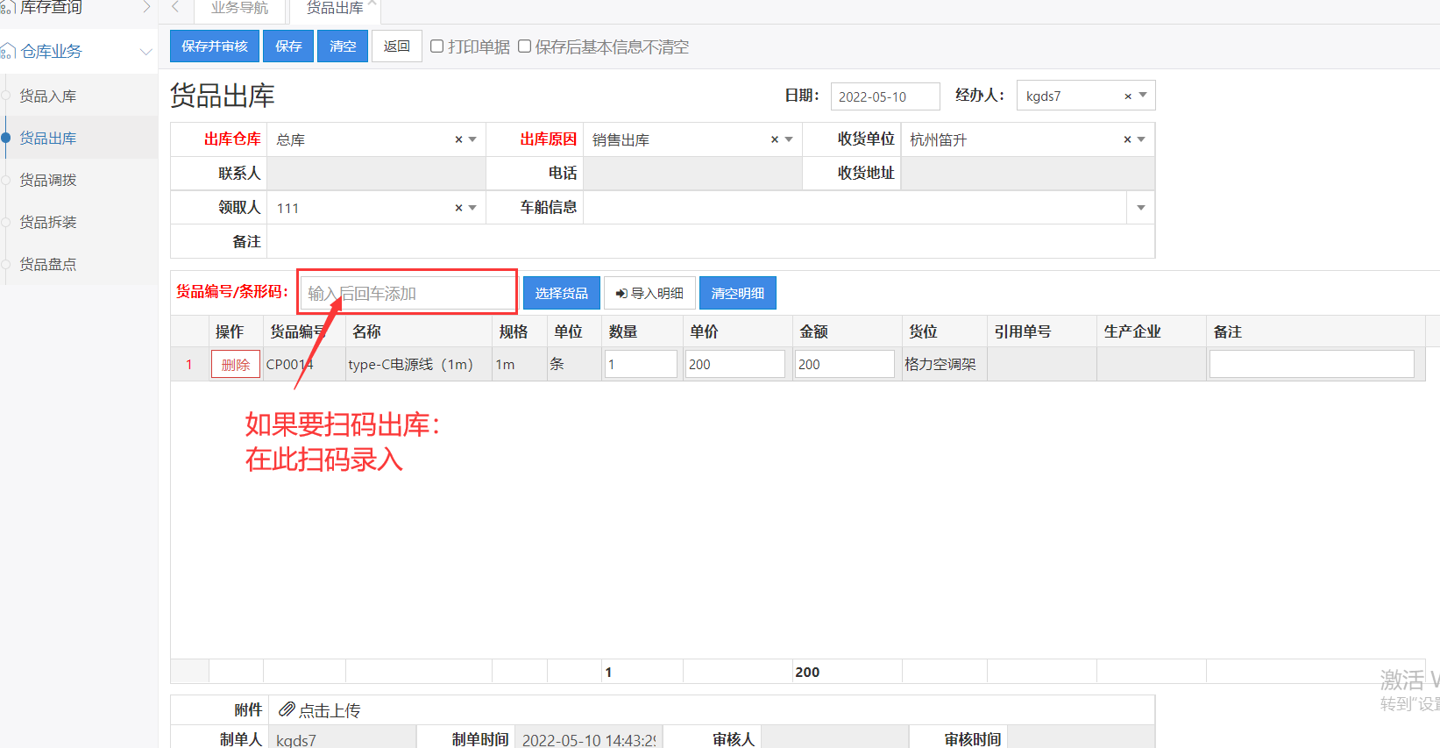Open 货品调拨 in sidebar
The height and width of the screenshot is (748, 1440).
click(79, 180)
